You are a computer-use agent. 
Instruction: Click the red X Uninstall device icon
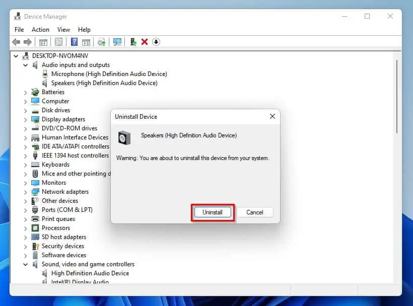145,42
